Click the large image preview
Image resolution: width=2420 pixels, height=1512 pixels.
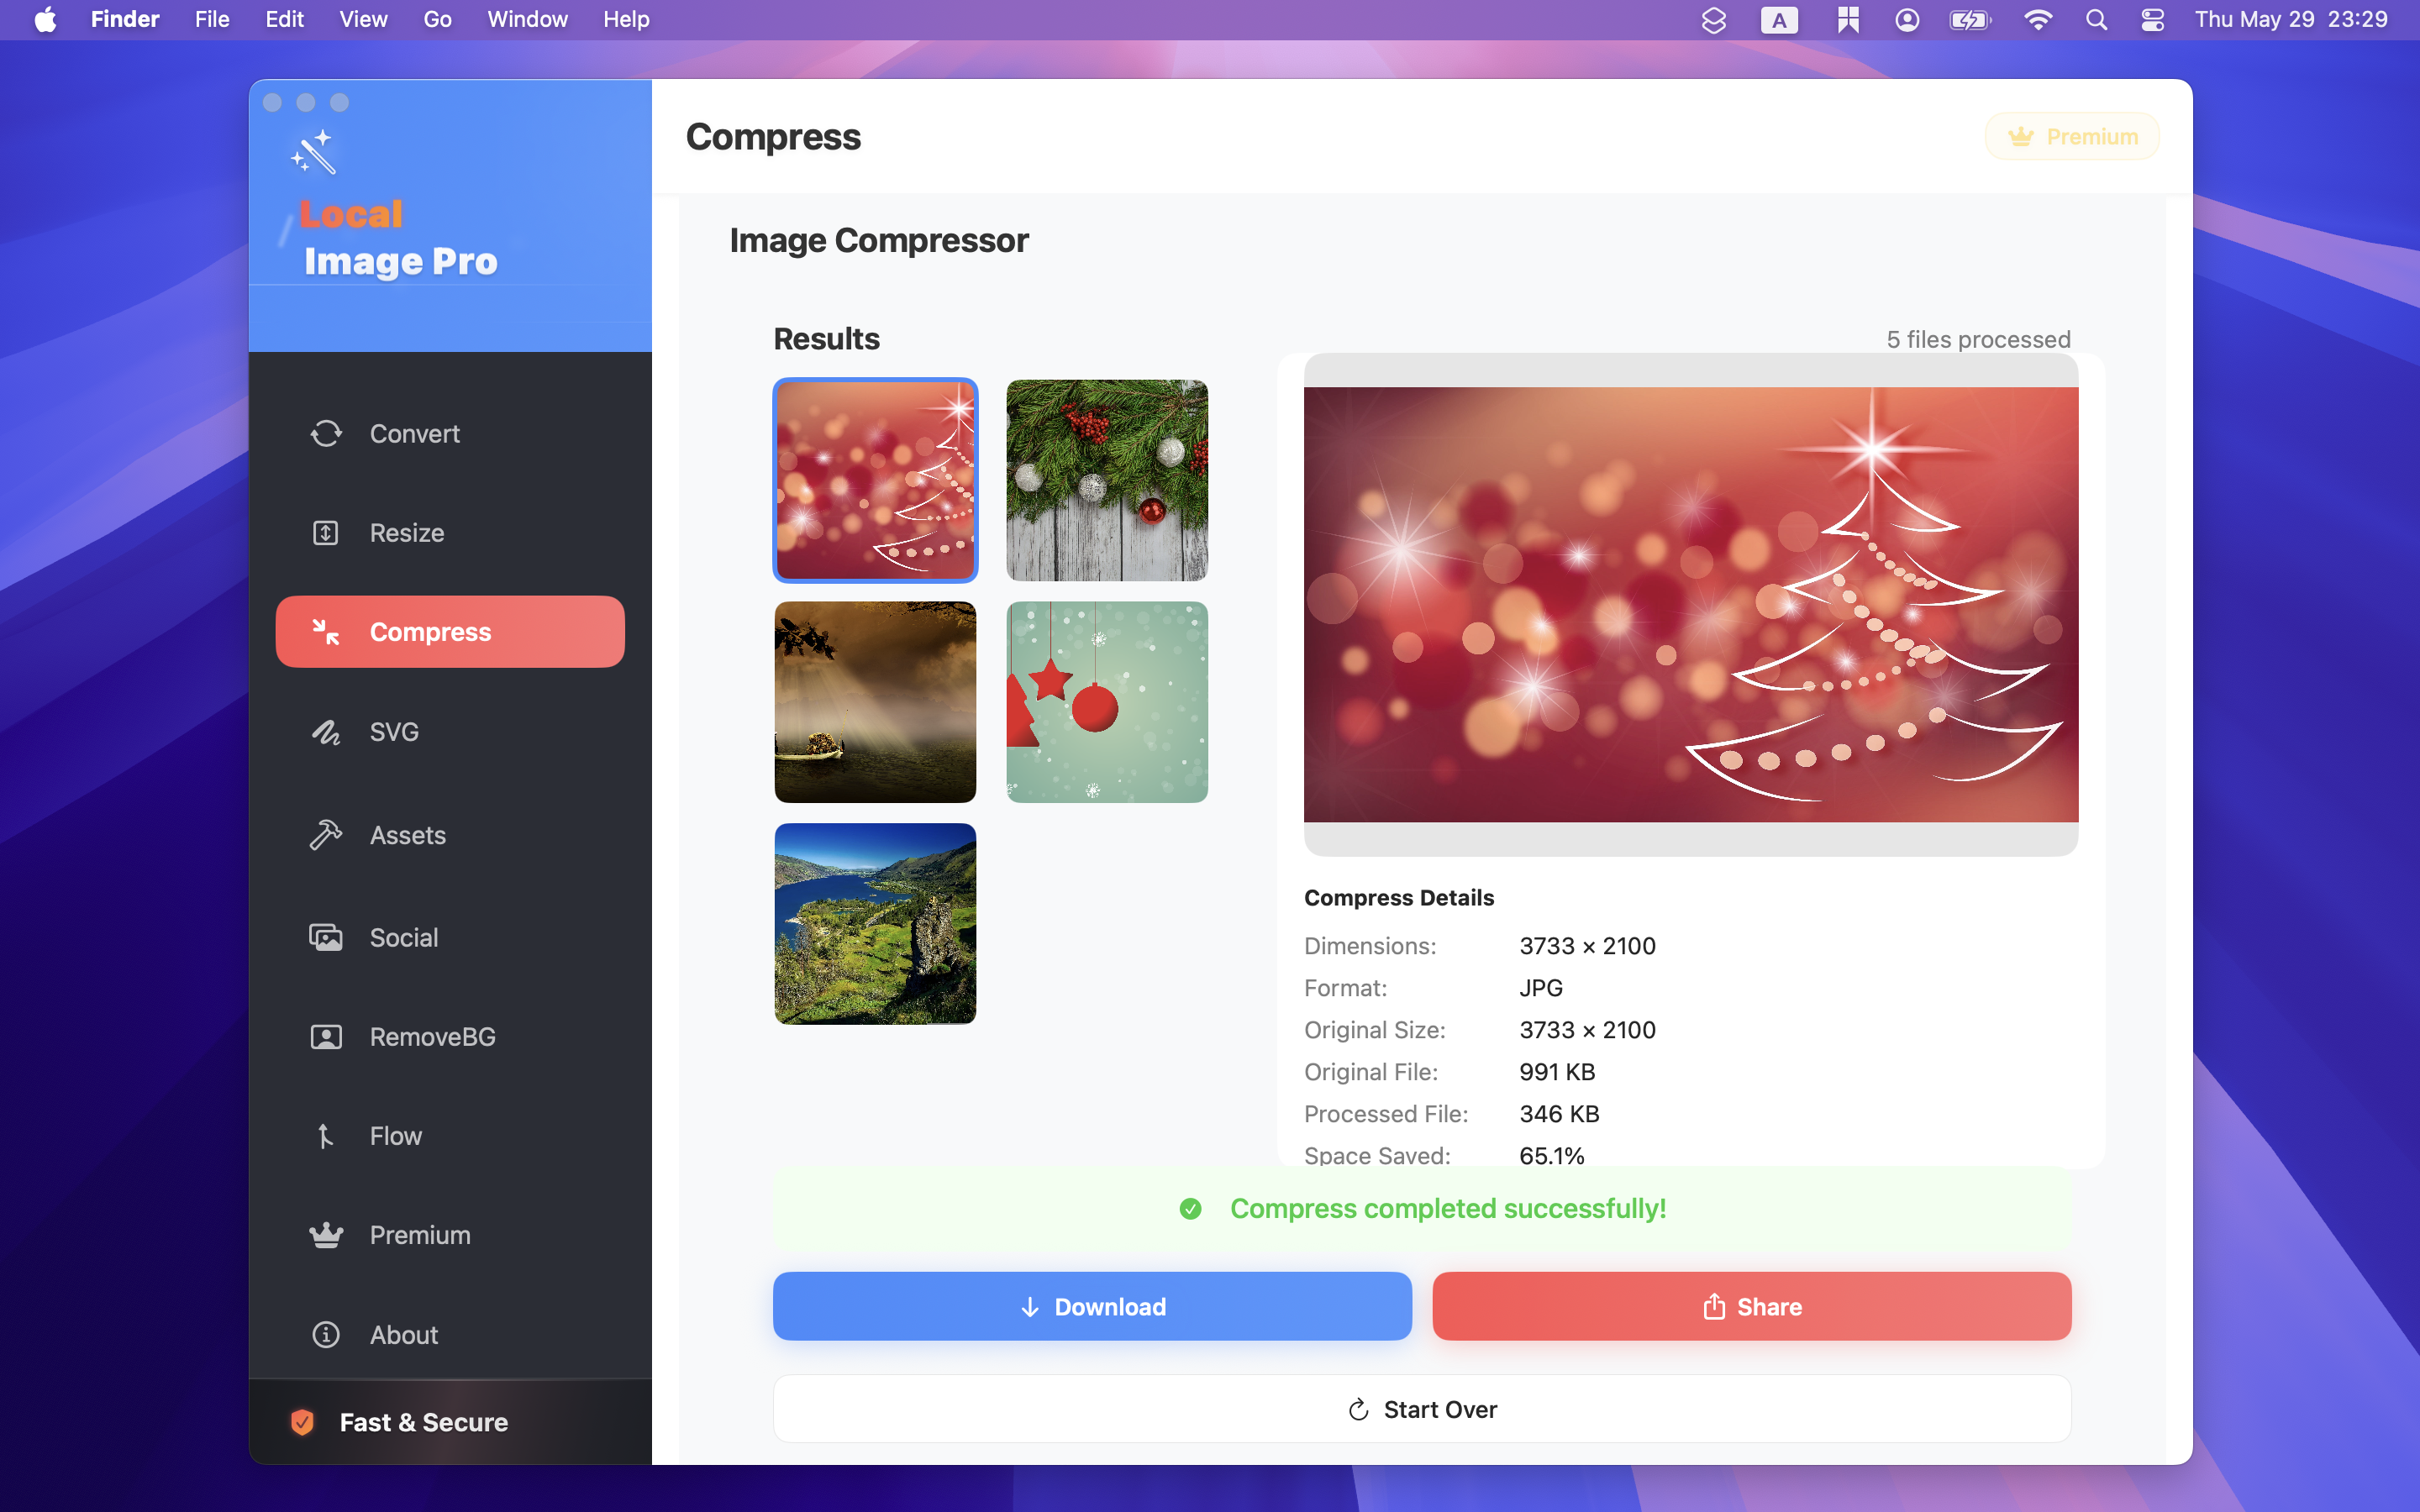(1691, 605)
